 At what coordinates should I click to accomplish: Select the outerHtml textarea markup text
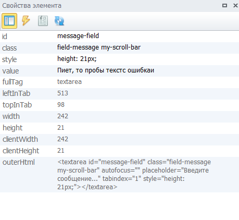point(134,175)
